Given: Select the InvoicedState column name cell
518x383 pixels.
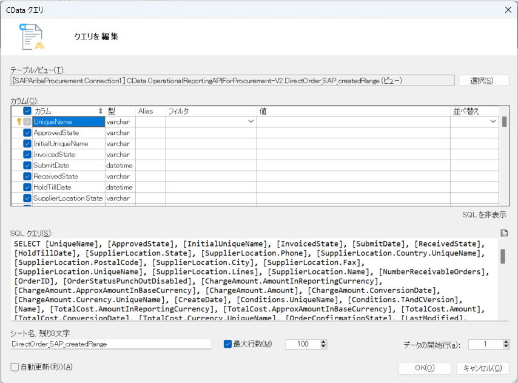Looking at the screenshot, I should (69, 155).
